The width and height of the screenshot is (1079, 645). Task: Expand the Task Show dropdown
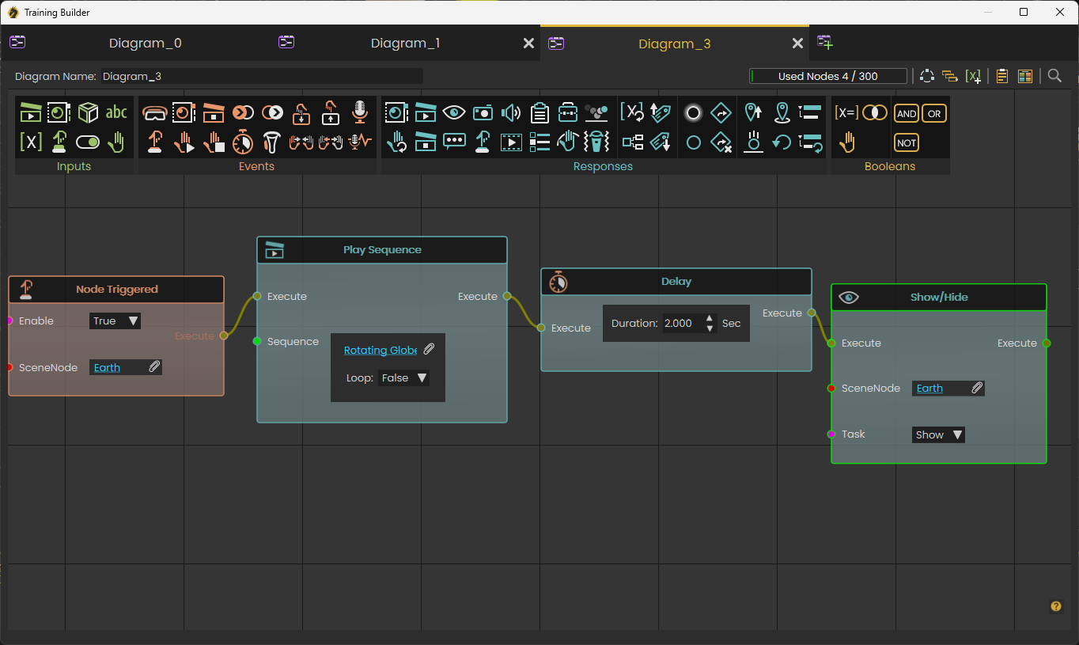click(x=938, y=434)
